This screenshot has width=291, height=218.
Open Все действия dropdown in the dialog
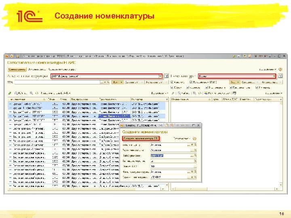[x=182, y=138]
